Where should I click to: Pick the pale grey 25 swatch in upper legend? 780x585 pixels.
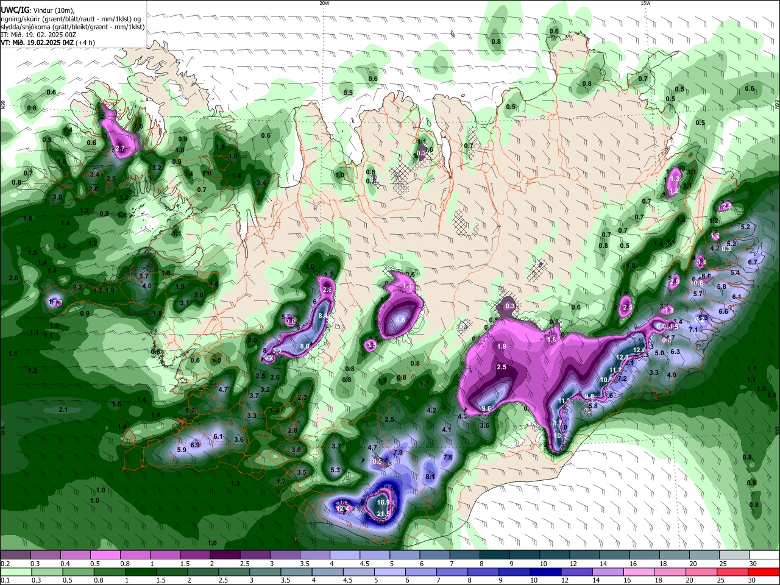click(734, 555)
